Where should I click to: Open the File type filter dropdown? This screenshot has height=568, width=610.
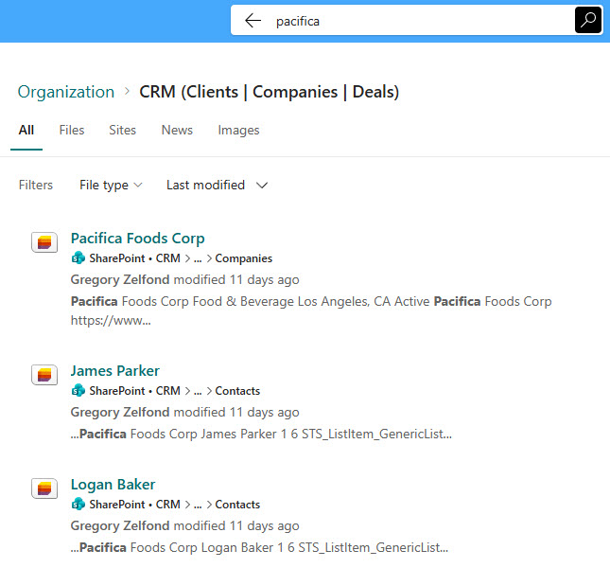click(111, 186)
